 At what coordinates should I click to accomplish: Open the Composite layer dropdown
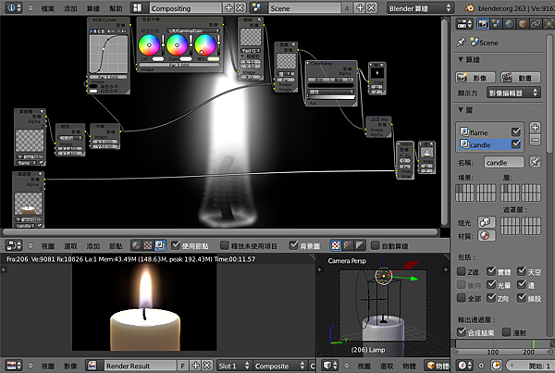click(279, 366)
